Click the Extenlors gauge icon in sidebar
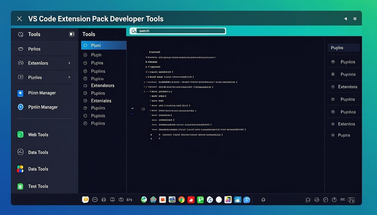The height and width of the screenshot is (215, 377). [20, 63]
